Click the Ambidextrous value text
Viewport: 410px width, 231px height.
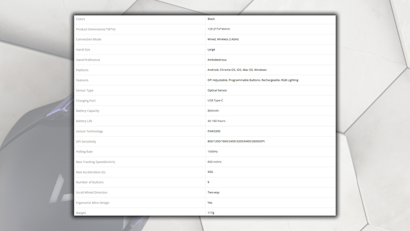(x=217, y=60)
